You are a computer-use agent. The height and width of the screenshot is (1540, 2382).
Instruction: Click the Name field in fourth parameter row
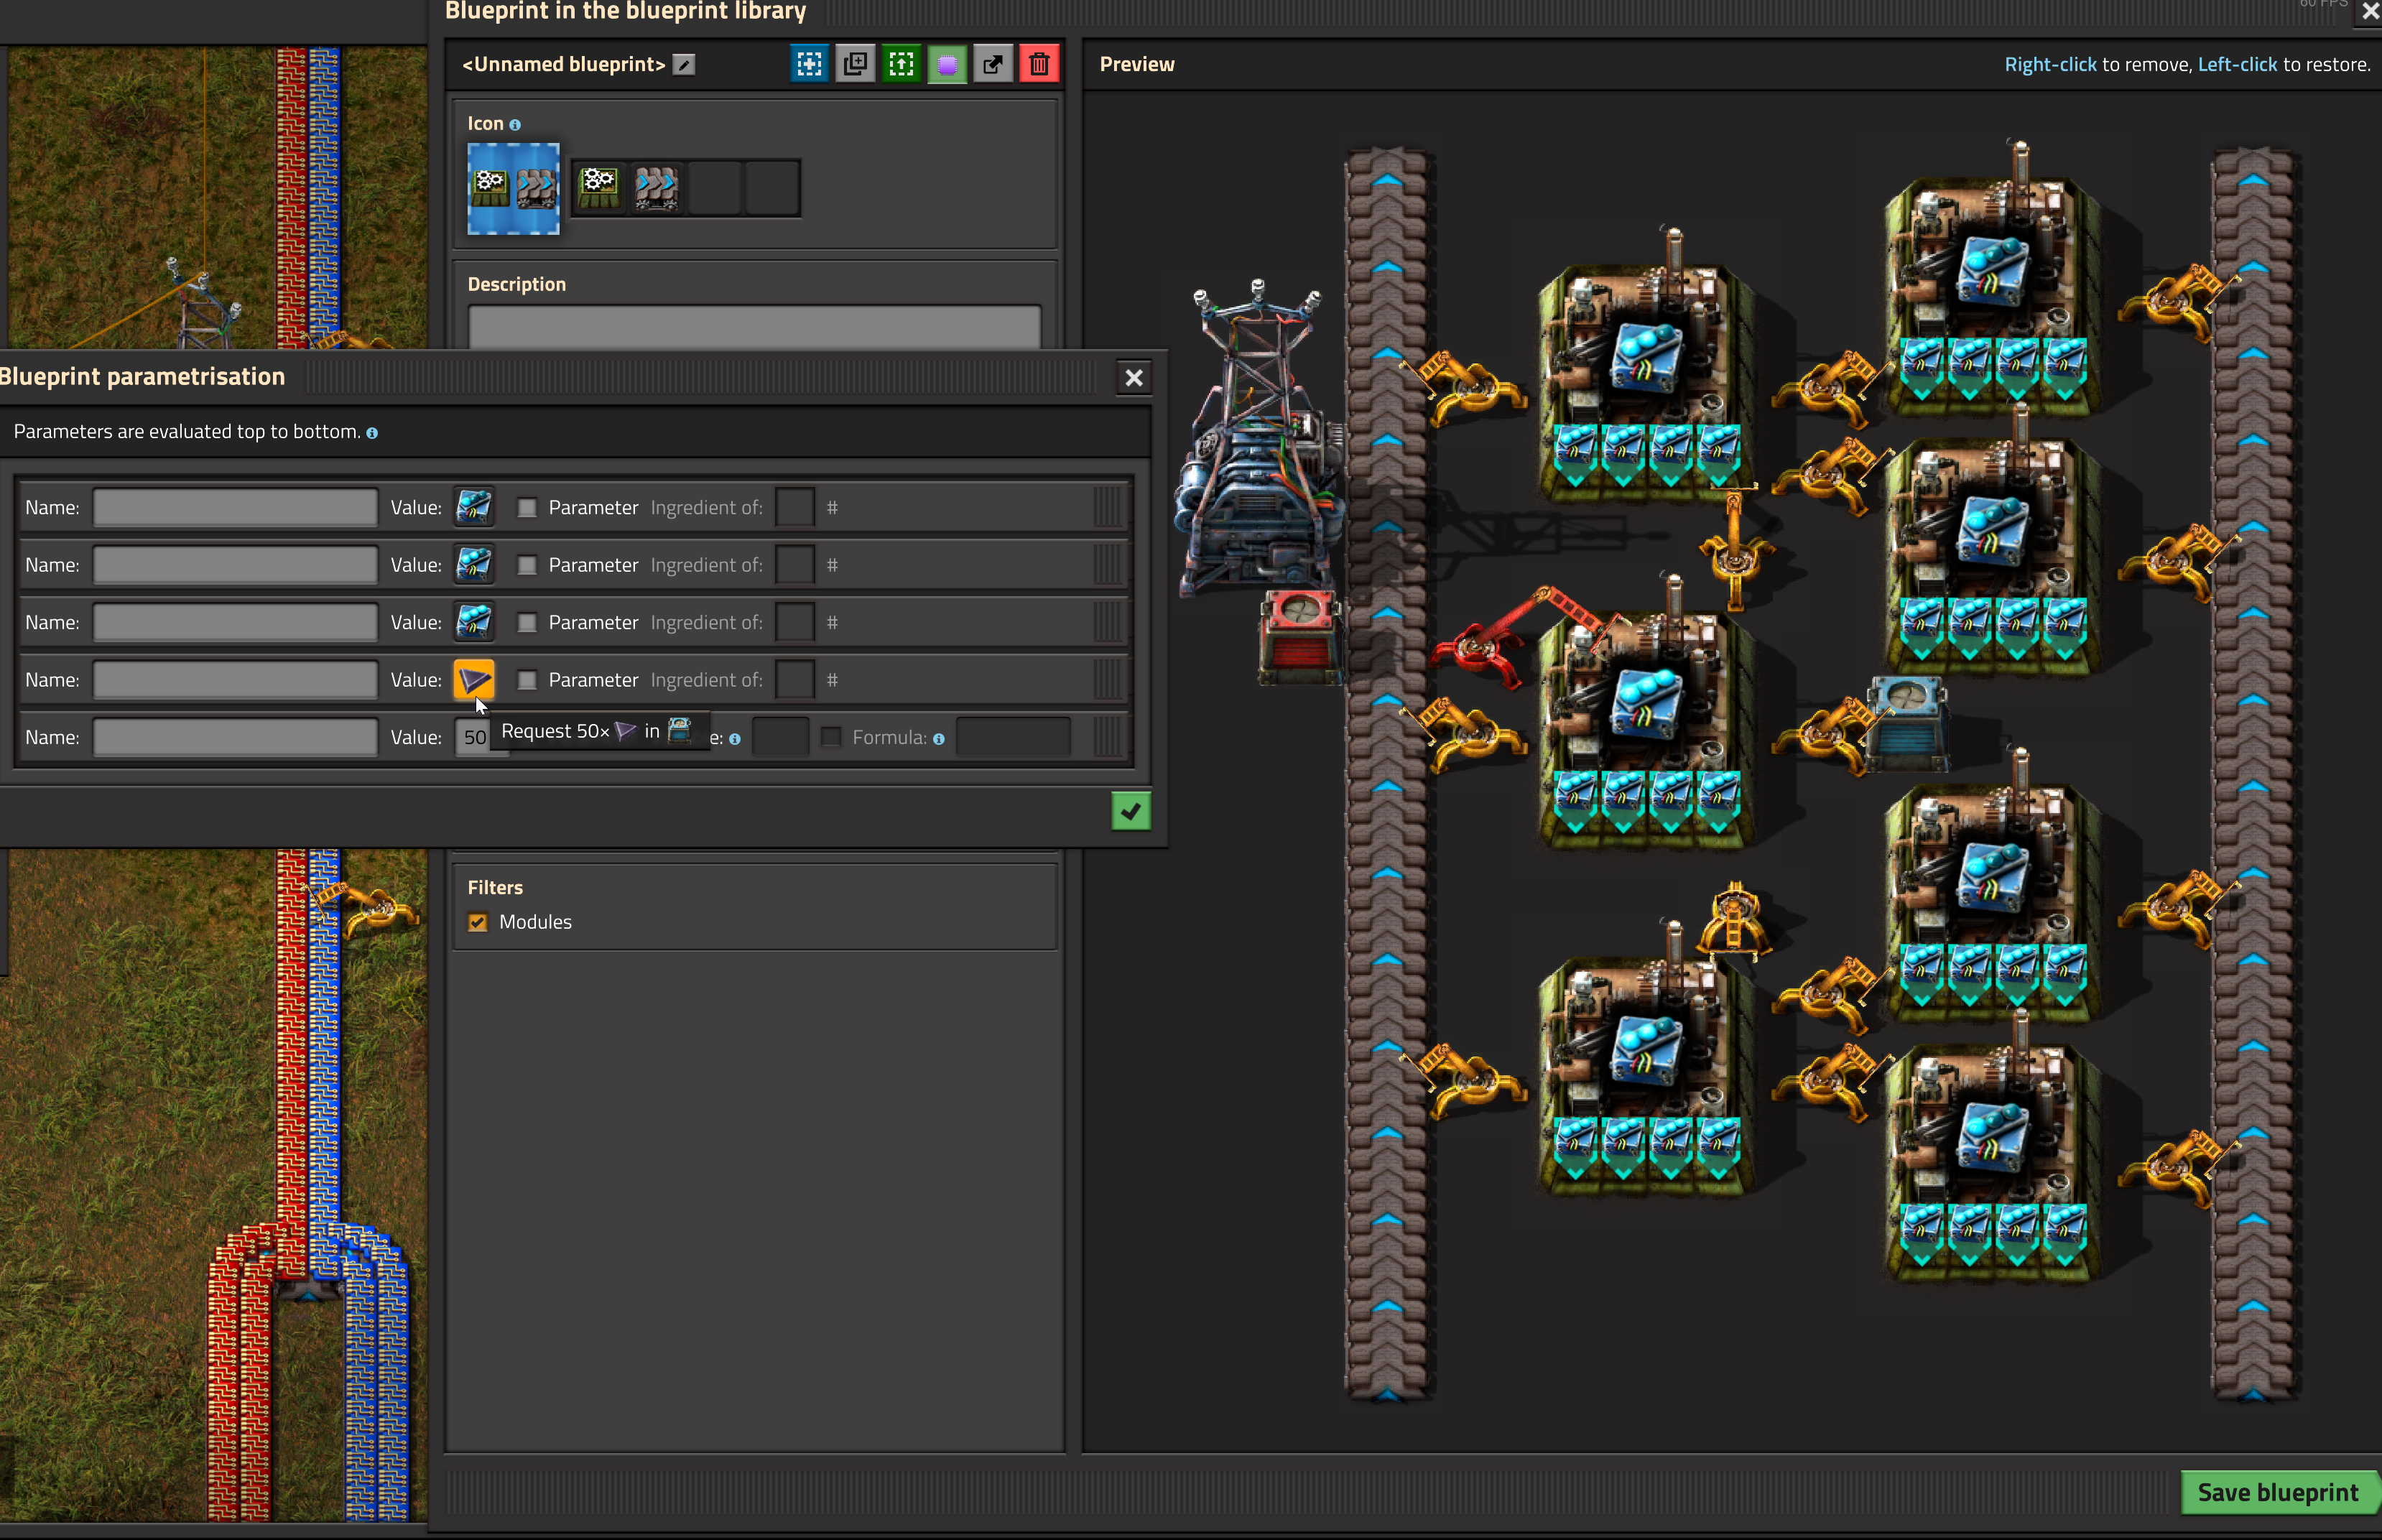tap(235, 680)
